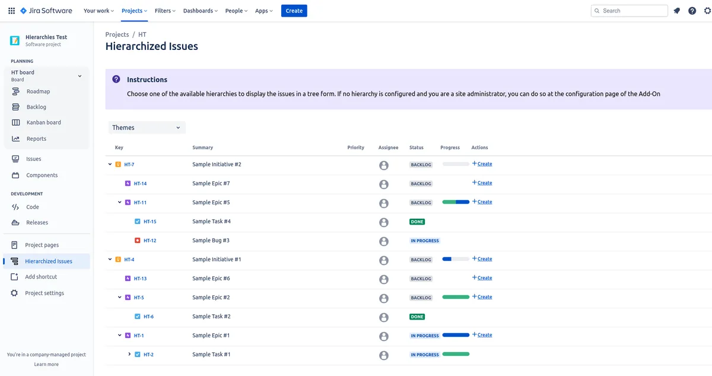Click the Hierarchies Test project avatar

[15, 40]
